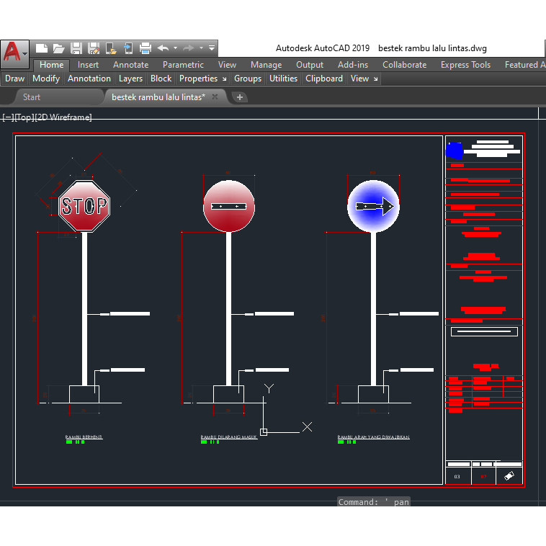Open the Annotation panel

pyautogui.click(x=89, y=79)
